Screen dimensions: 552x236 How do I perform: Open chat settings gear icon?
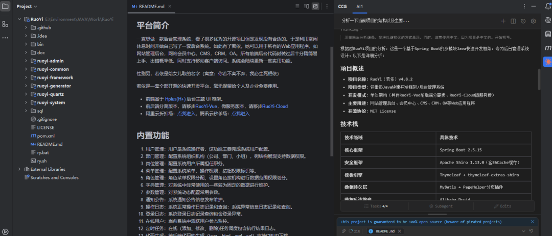coord(533,21)
